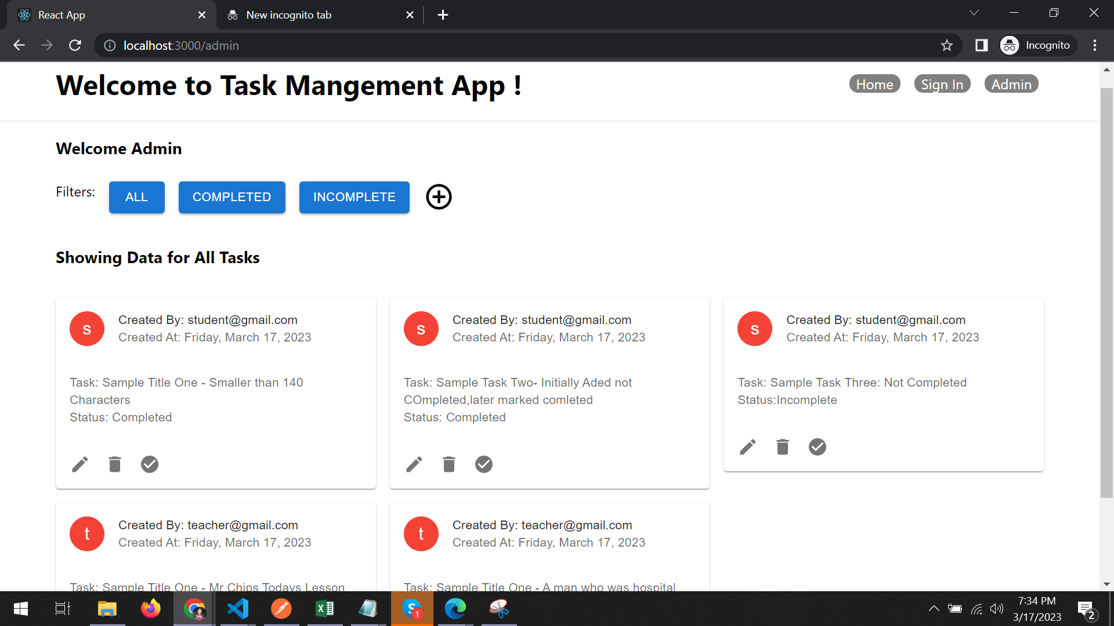Click the address bar showing localhost:3000/admin
The image size is (1114, 626).
pyautogui.click(x=181, y=45)
